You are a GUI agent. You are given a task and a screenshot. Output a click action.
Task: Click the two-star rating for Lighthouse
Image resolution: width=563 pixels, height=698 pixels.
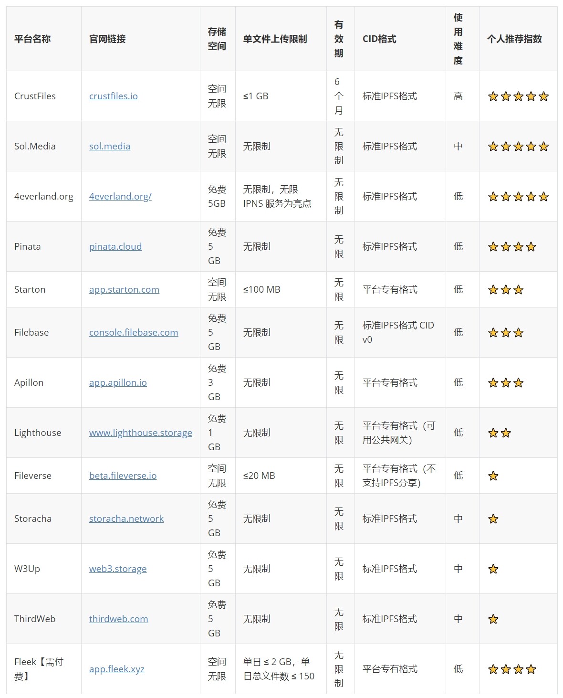[x=500, y=433]
